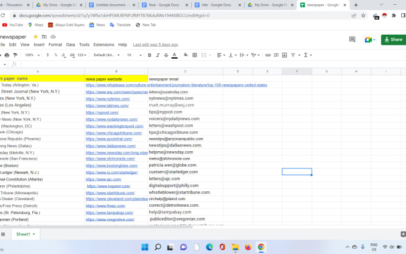Open the YouTube bookmark
Viewport: 406px width, 254px height.
pyautogui.click(x=13, y=25)
